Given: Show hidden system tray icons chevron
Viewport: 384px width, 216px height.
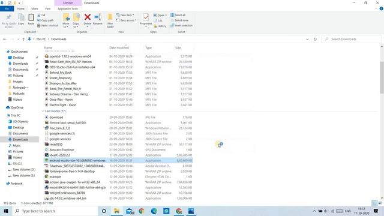Looking at the screenshot, I should tap(314, 211).
